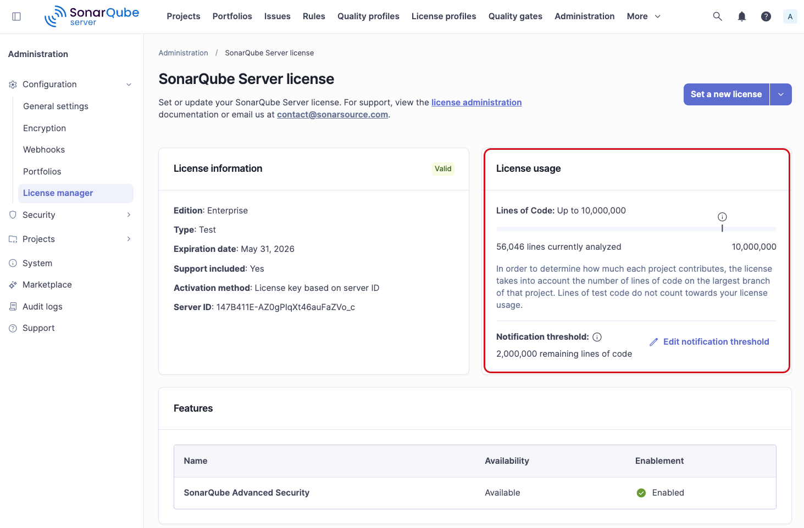Screen dimensions: 804x528
Task: Open Encryption settings
Action: [x=45, y=128]
